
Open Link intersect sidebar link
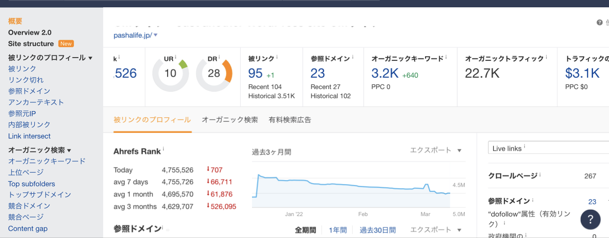pos(29,136)
